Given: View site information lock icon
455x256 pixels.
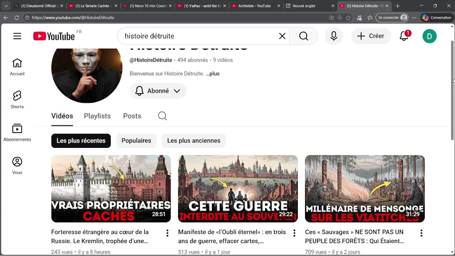Looking at the screenshot, I should click(x=27, y=17).
